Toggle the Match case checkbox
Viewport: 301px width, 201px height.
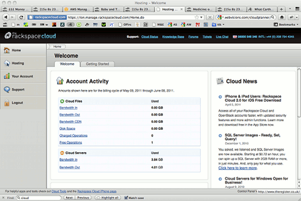tap(126, 197)
